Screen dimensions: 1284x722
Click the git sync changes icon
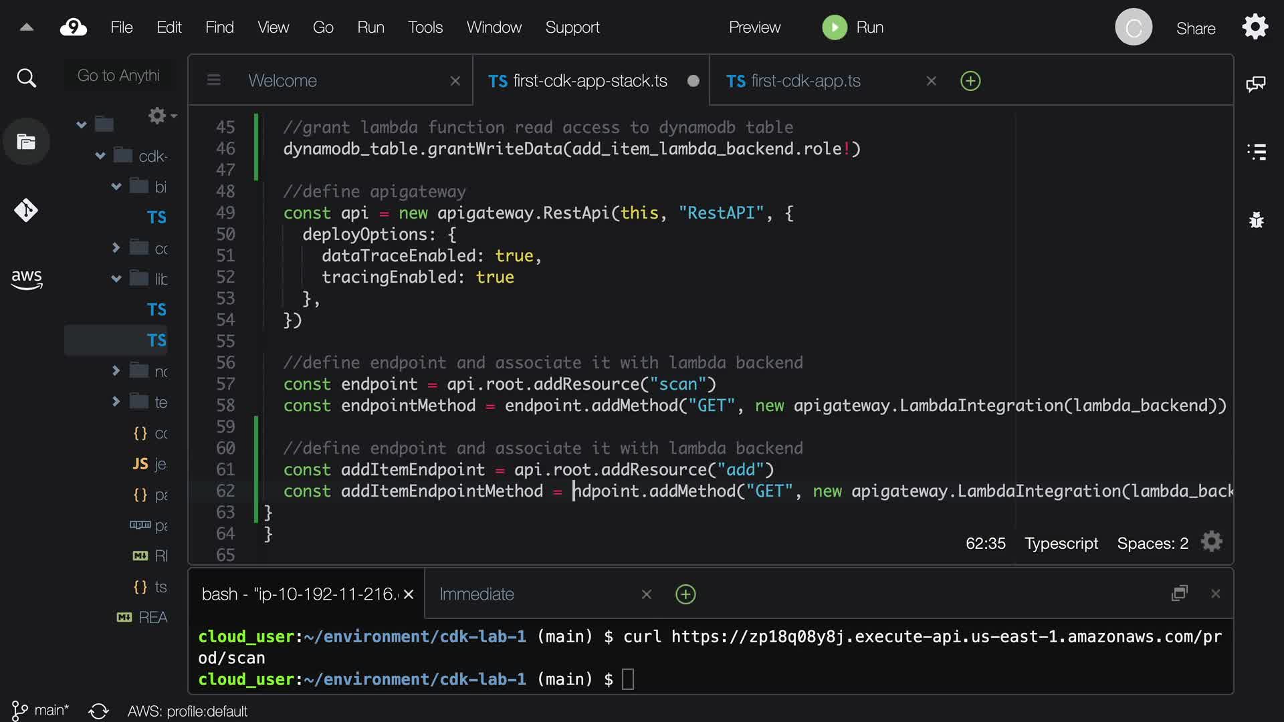coord(98,711)
